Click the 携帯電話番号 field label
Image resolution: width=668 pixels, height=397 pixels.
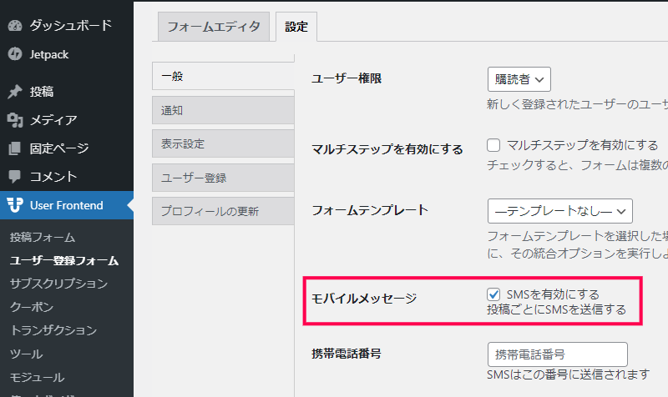pos(347,353)
